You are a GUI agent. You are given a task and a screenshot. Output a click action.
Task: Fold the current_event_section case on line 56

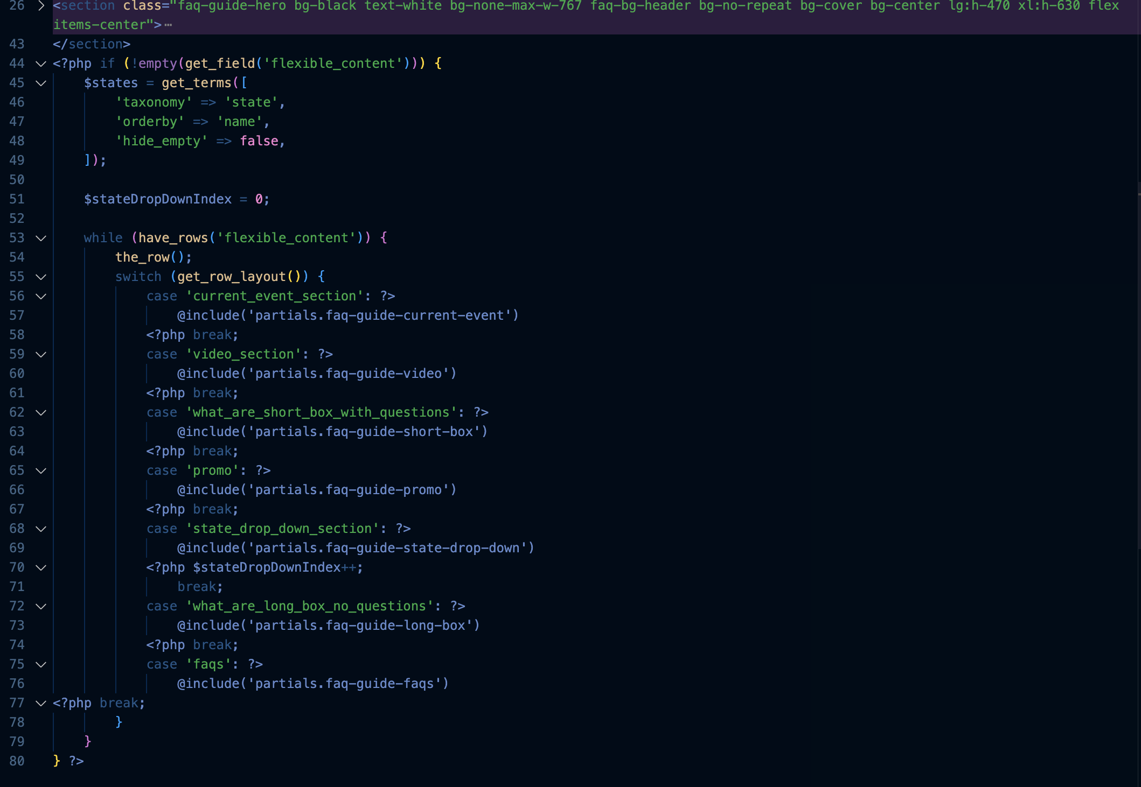(x=41, y=296)
